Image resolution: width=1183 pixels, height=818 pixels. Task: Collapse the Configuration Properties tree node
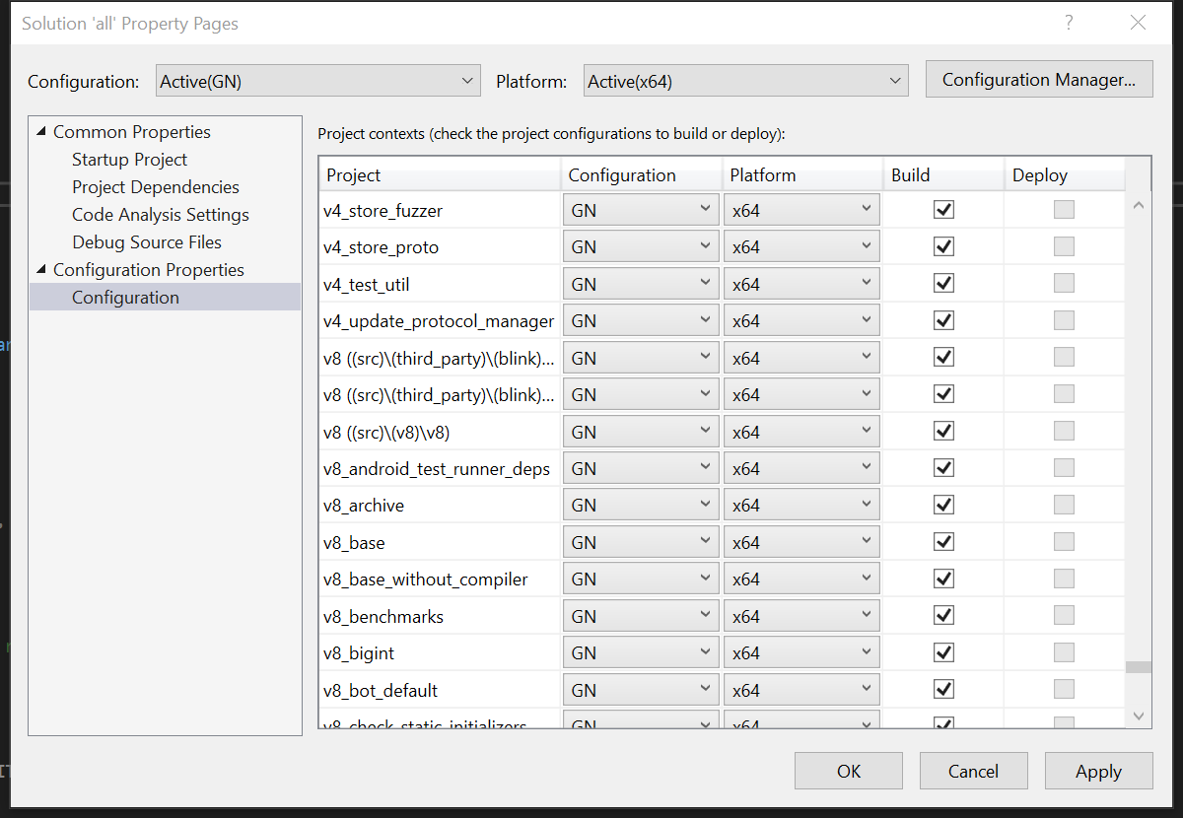40,269
